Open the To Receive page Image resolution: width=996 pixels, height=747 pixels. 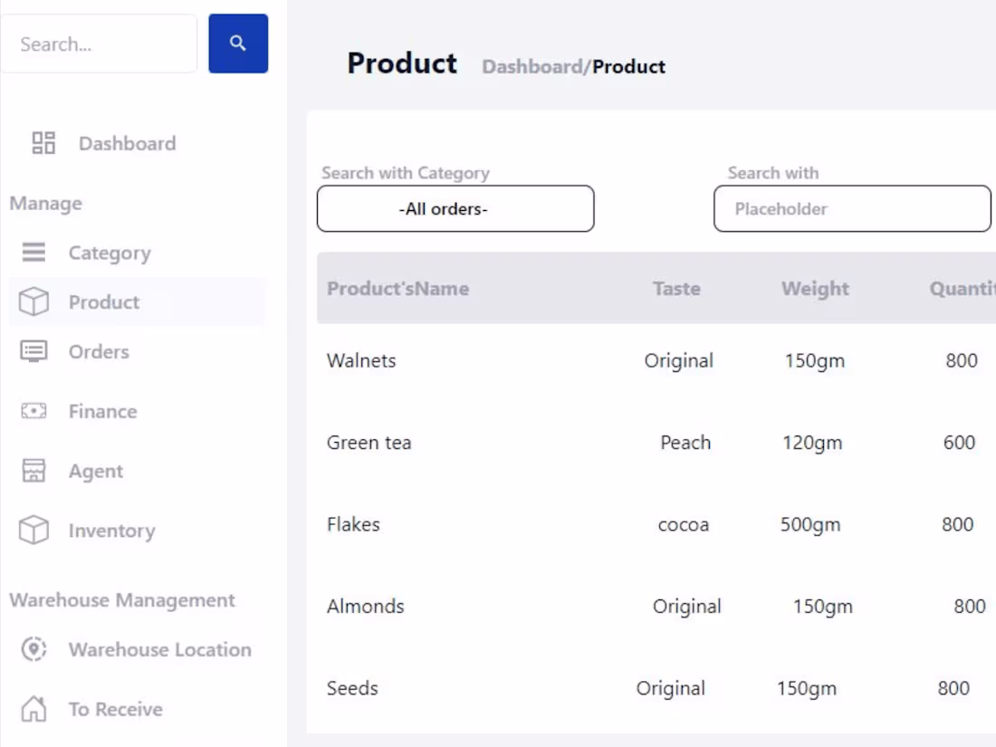[116, 710]
